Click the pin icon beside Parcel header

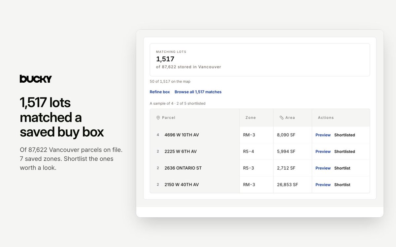coord(158,118)
